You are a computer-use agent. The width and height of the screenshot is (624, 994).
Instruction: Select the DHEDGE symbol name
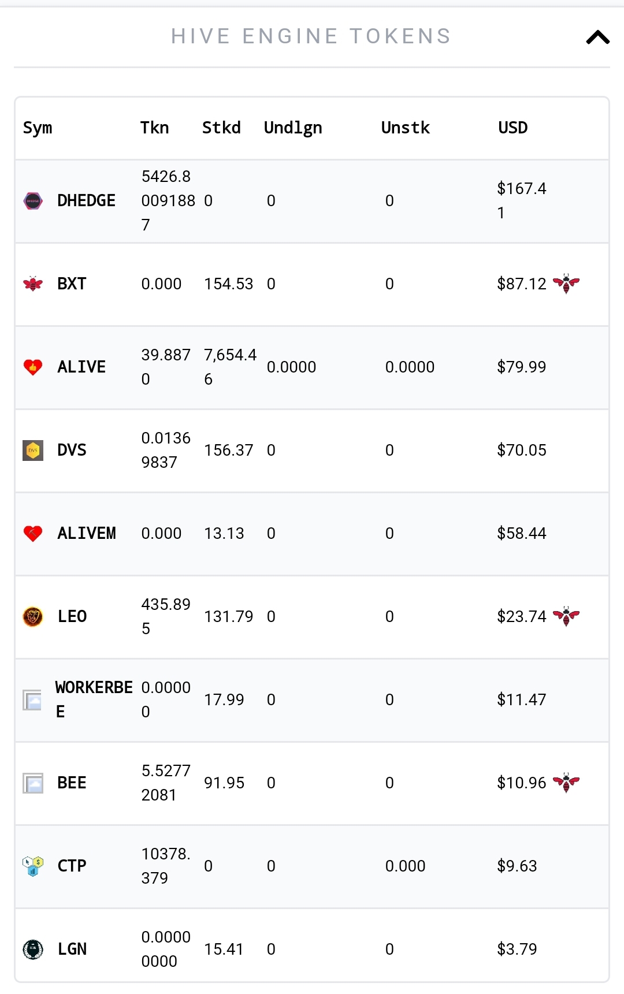87,201
